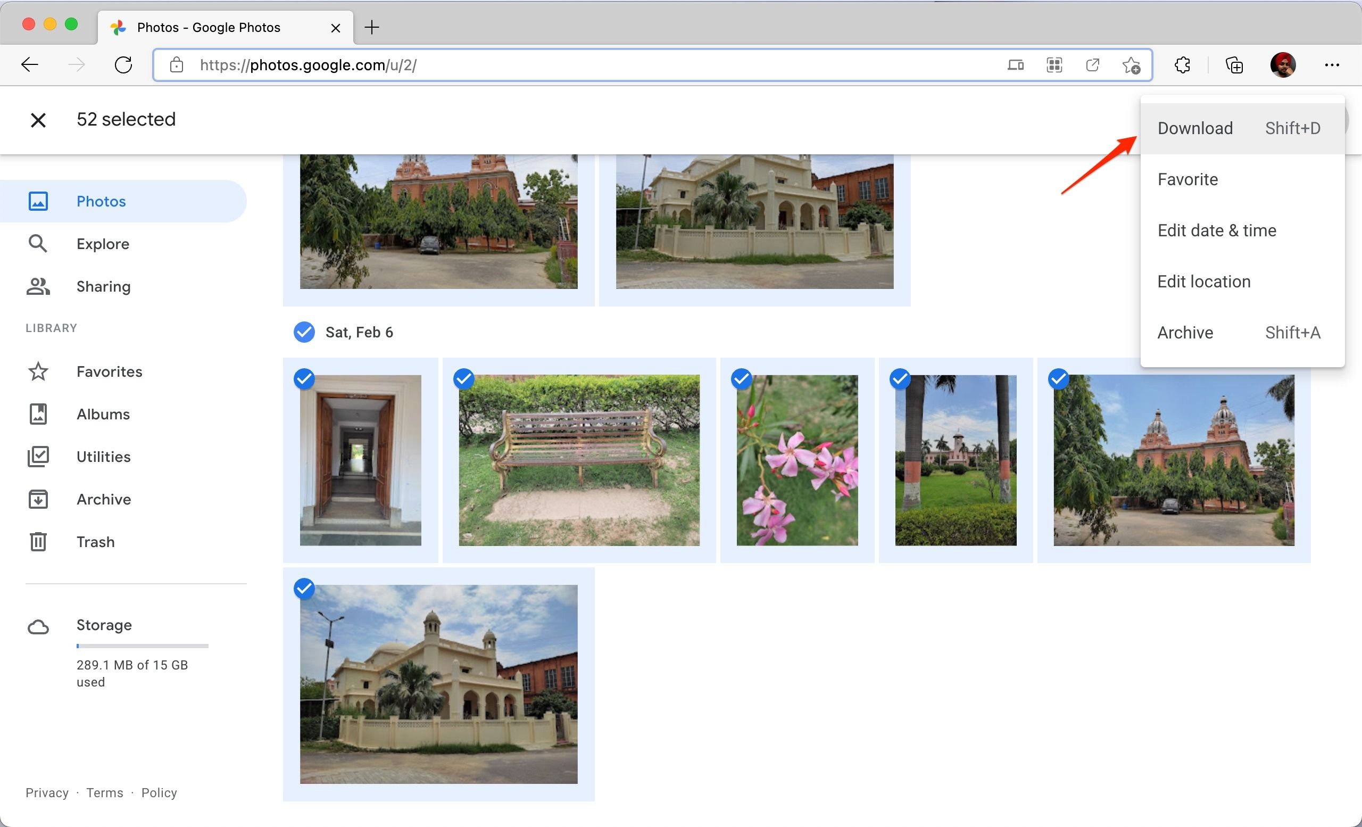Open the Albums section
This screenshot has width=1362, height=827.
(x=103, y=413)
